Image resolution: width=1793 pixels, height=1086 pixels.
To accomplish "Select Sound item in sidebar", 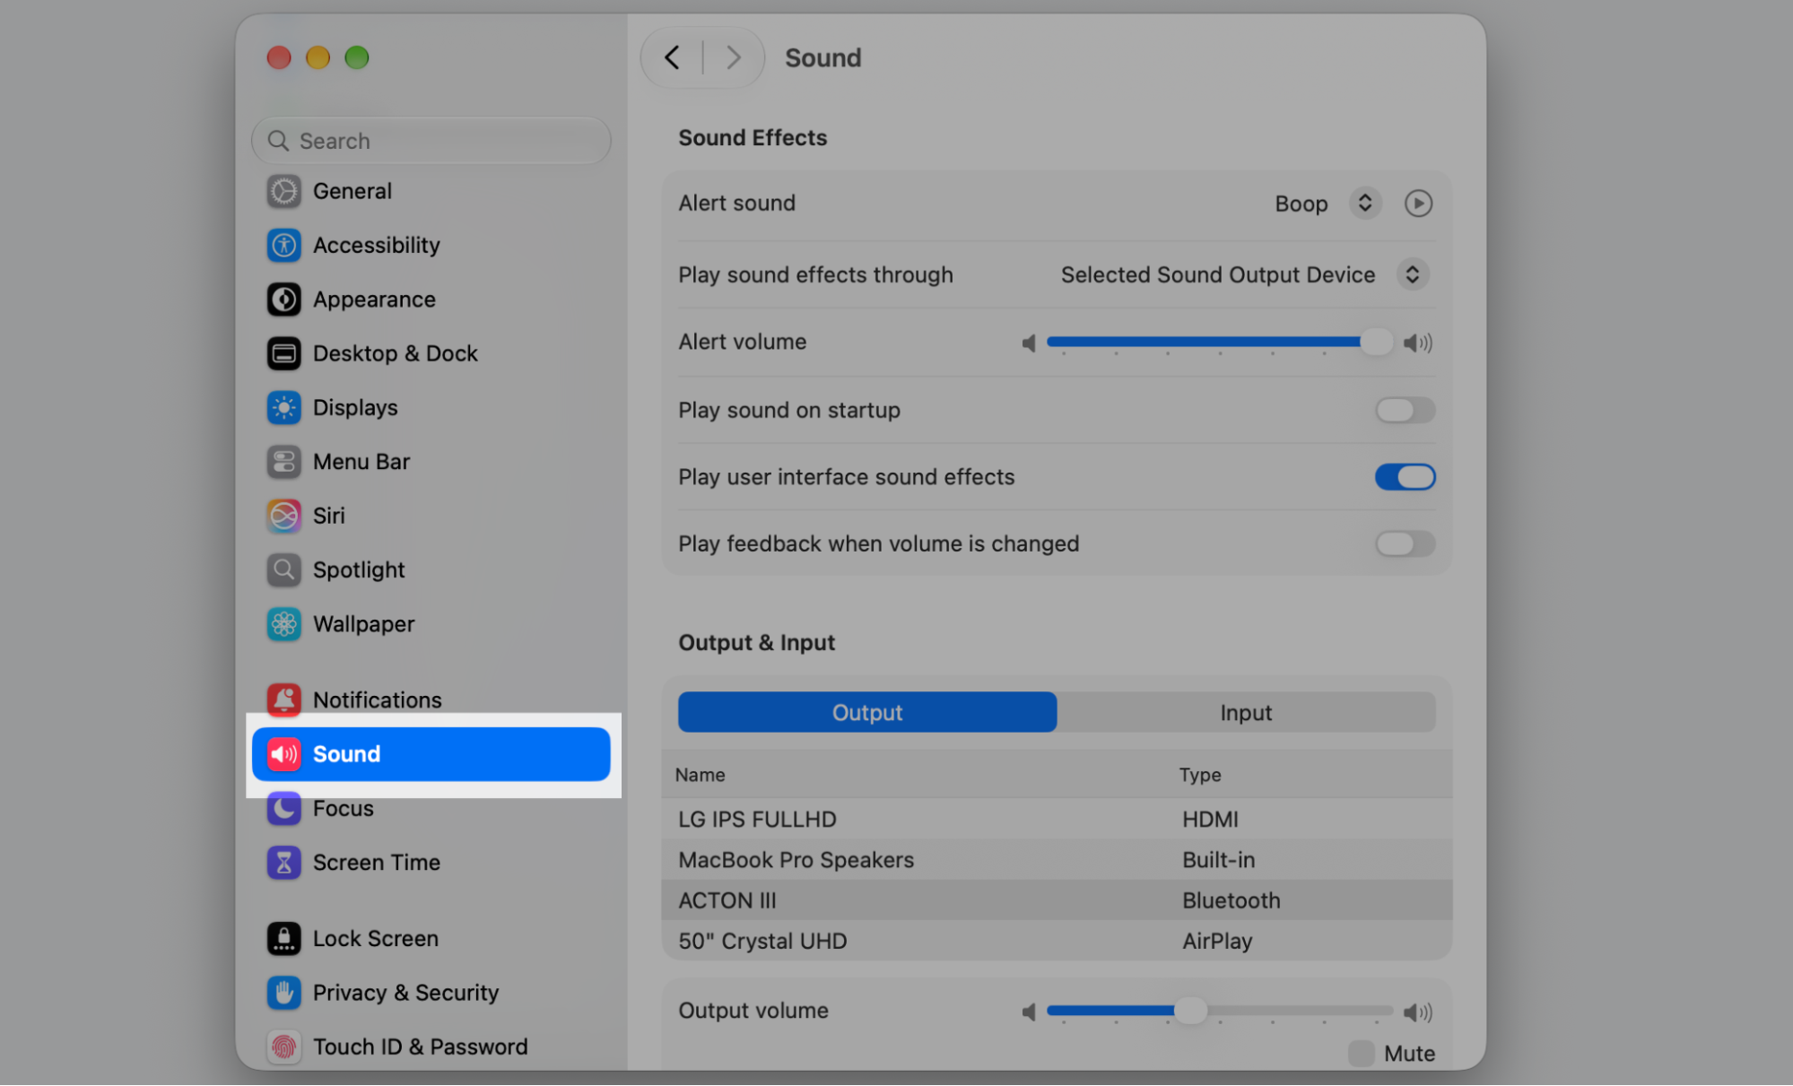I will tap(431, 754).
